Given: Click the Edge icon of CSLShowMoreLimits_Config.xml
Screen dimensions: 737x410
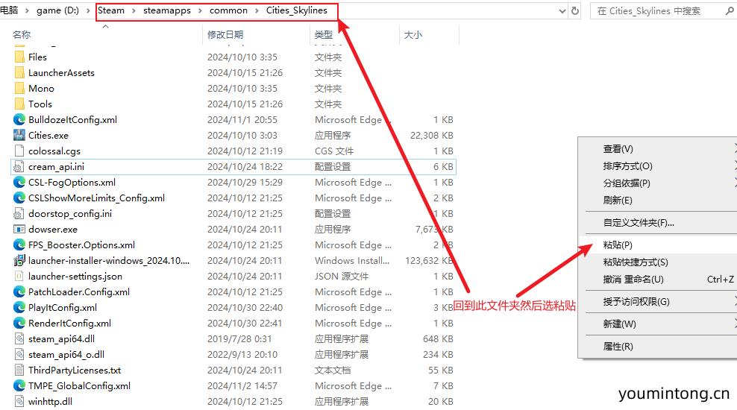Looking at the screenshot, I should click(19, 198).
